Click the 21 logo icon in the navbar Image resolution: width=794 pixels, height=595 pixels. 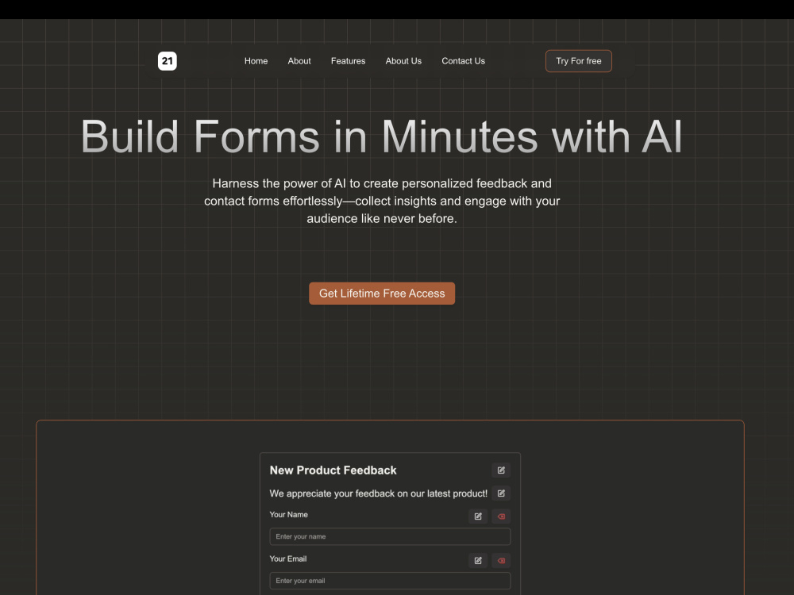pyautogui.click(x=167, y=61)
